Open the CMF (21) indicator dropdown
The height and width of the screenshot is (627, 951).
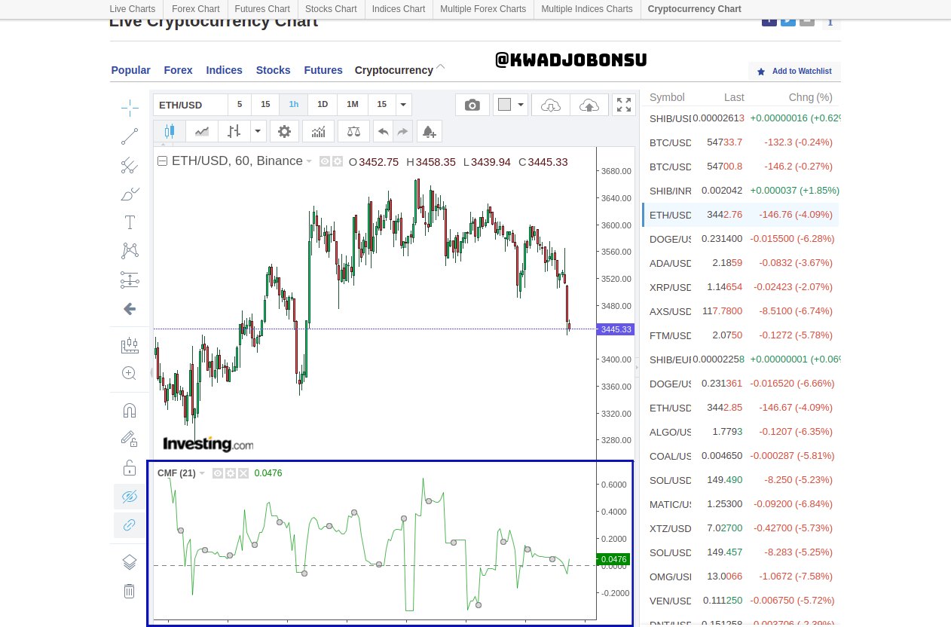coord(202,473)
